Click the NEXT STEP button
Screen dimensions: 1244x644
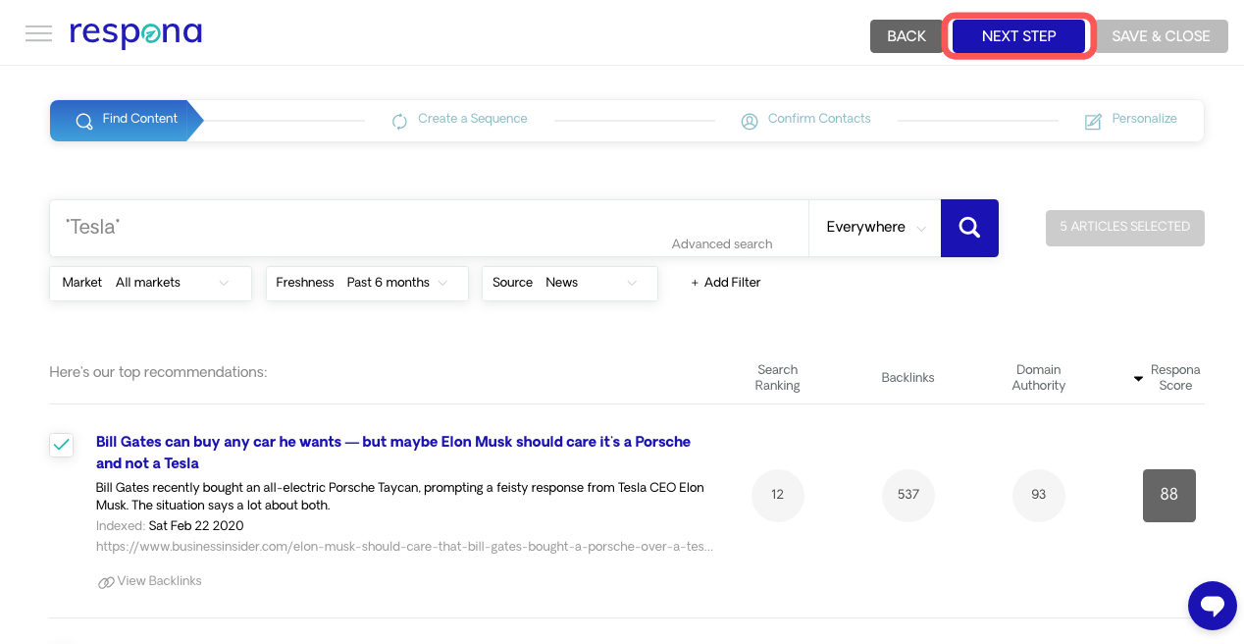[x=1018, y=36]
